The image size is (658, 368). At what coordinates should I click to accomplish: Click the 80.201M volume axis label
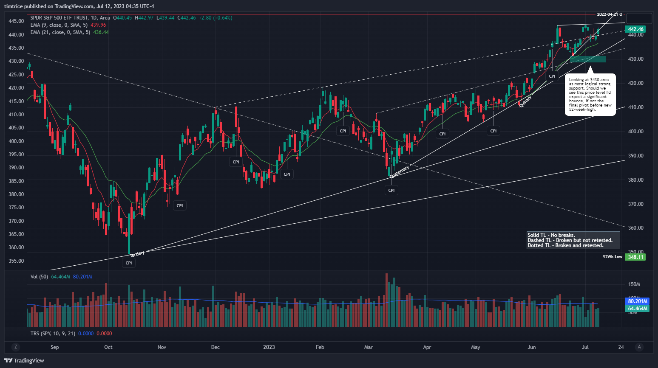tap(637, 301)
